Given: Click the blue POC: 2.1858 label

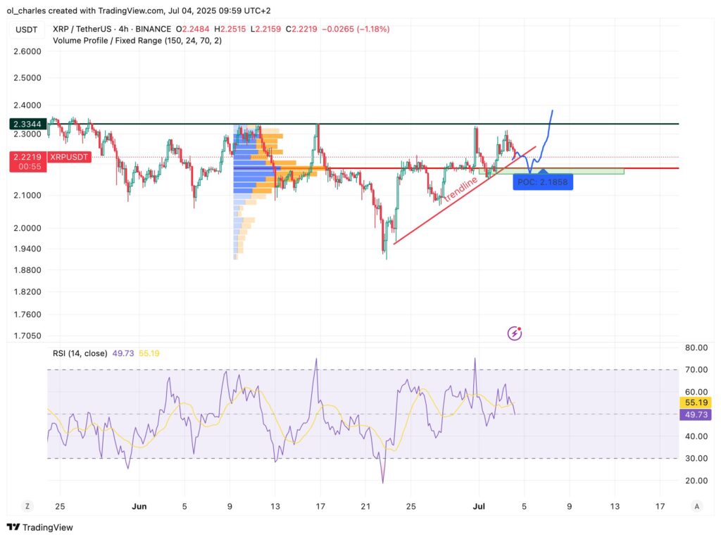Looking at the screenshot, I should [x=543, y=182].
